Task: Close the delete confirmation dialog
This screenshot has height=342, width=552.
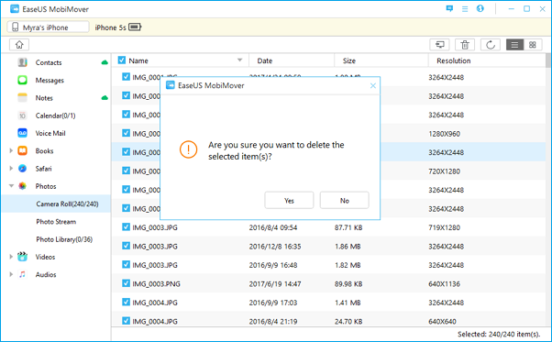Action: pyautogui.click(x=373, y=85)
